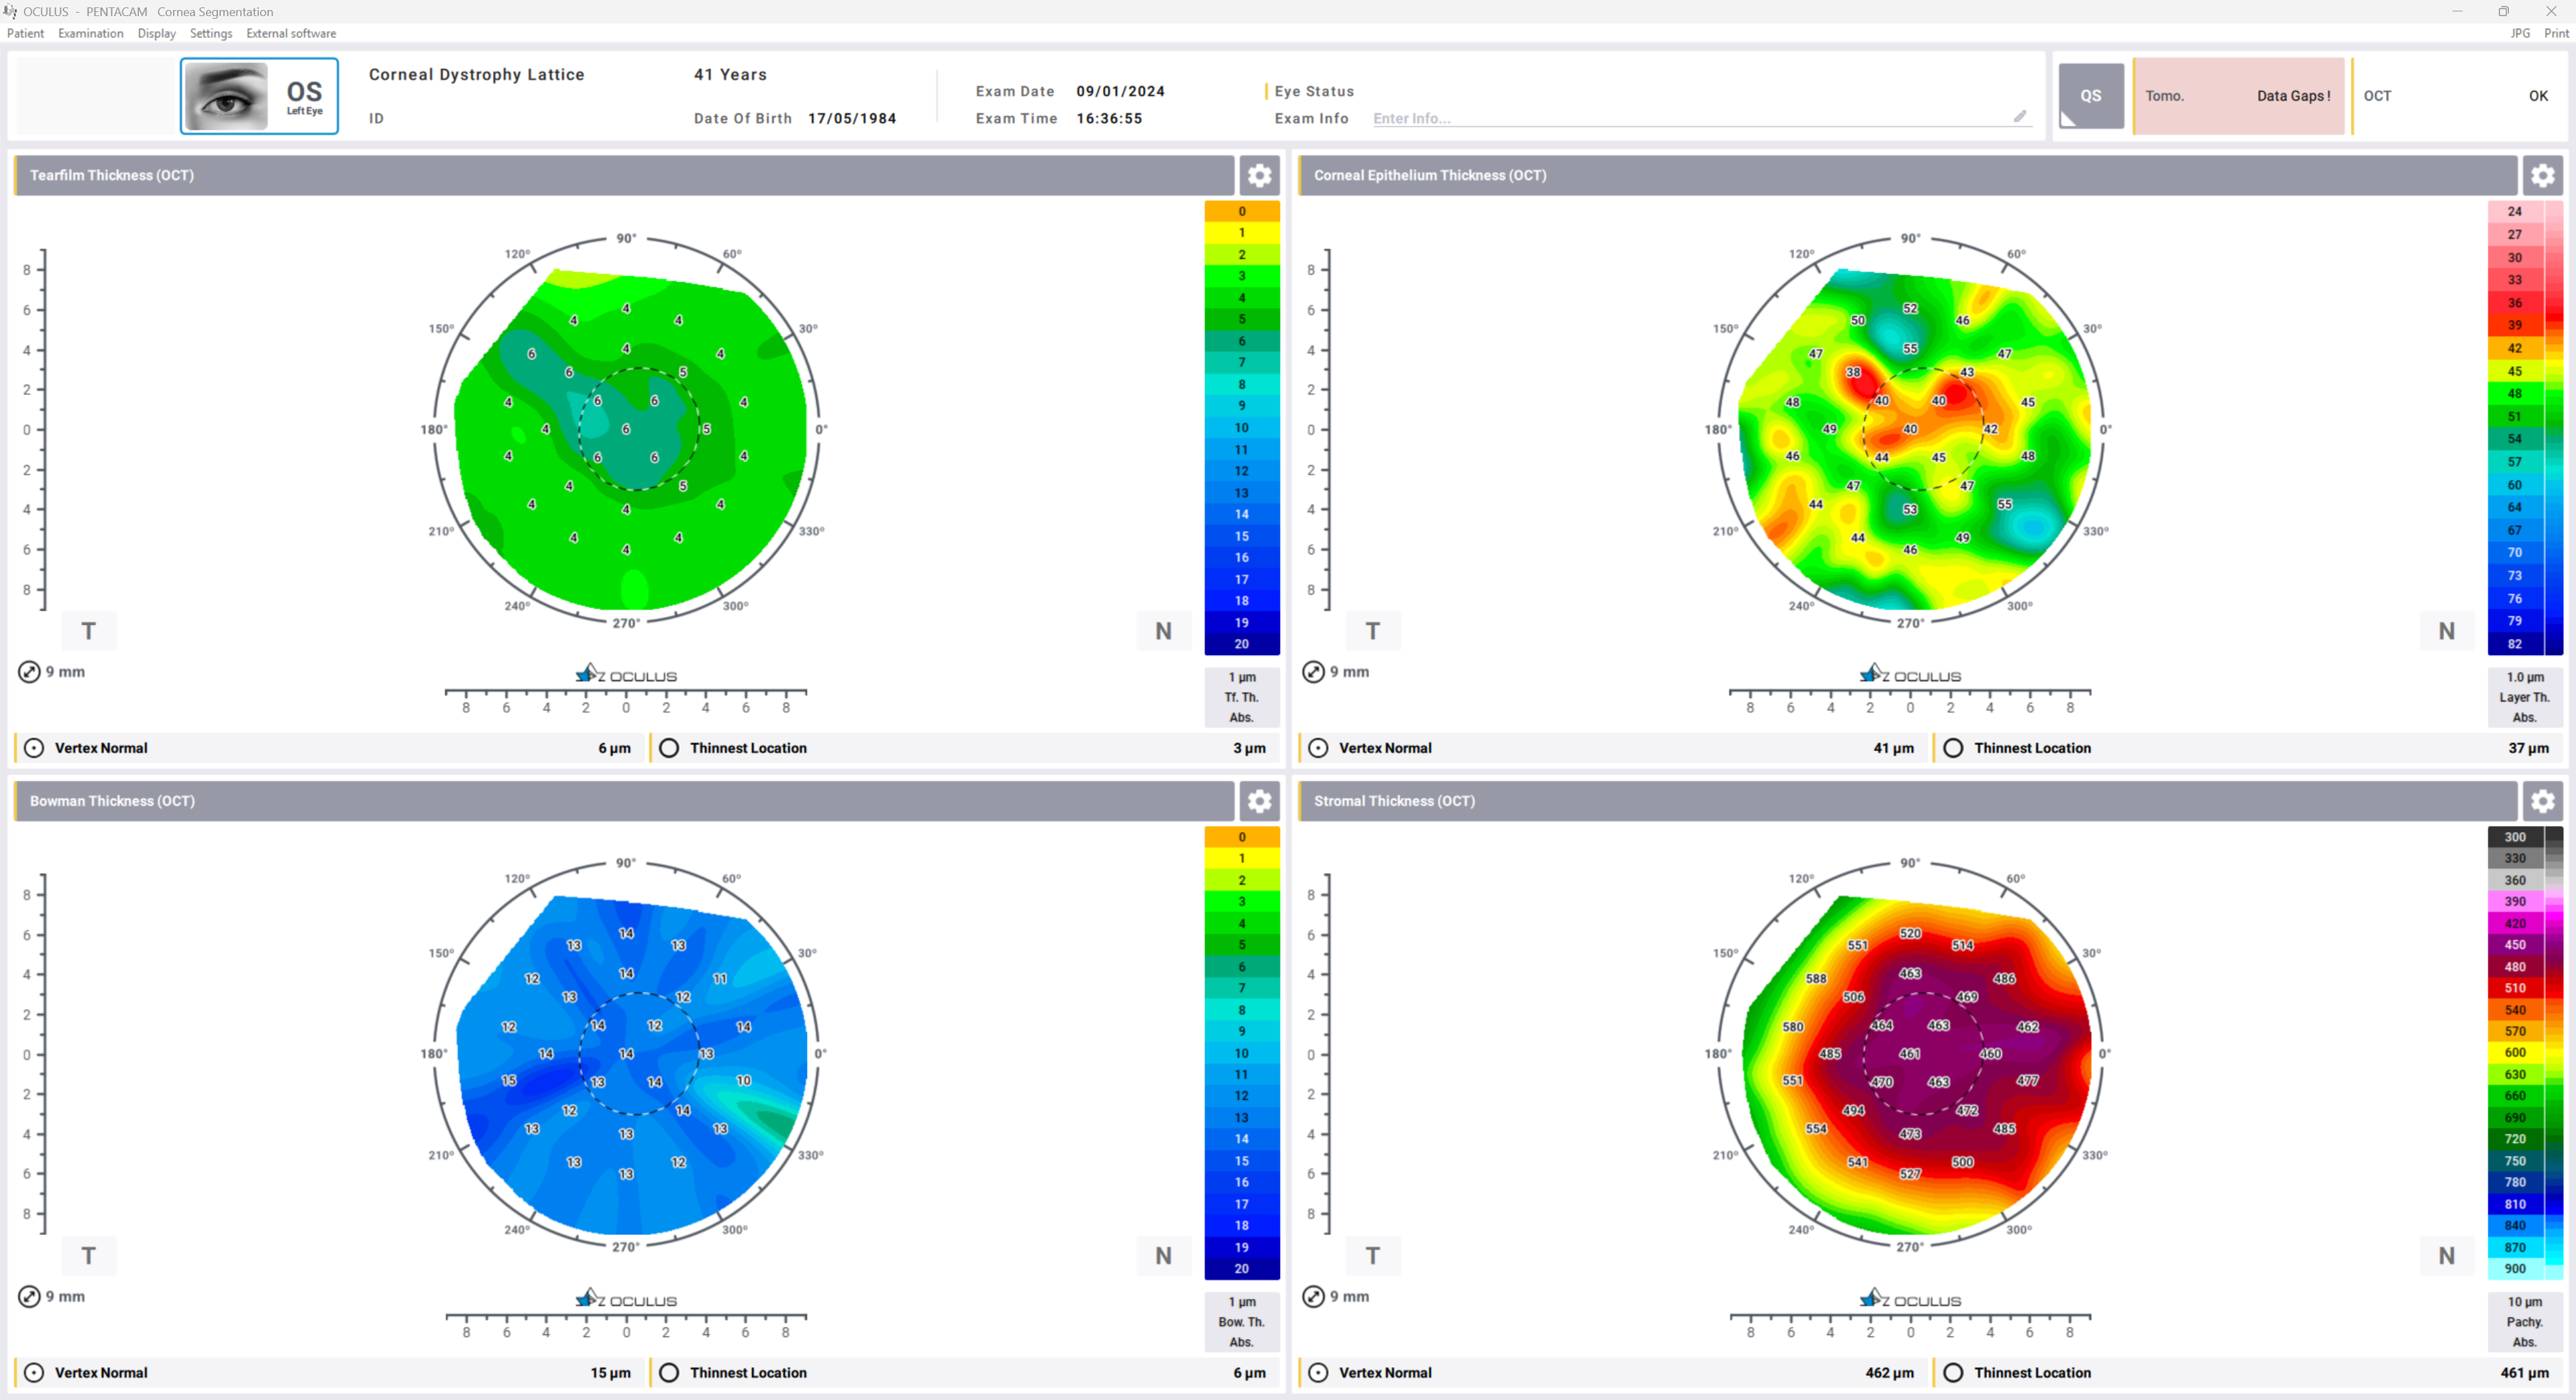This screenshot has height=1400, width=2576.
Task: Click the 9 mm diameter icon in Stromal panel
Action: point(1313,1296)
